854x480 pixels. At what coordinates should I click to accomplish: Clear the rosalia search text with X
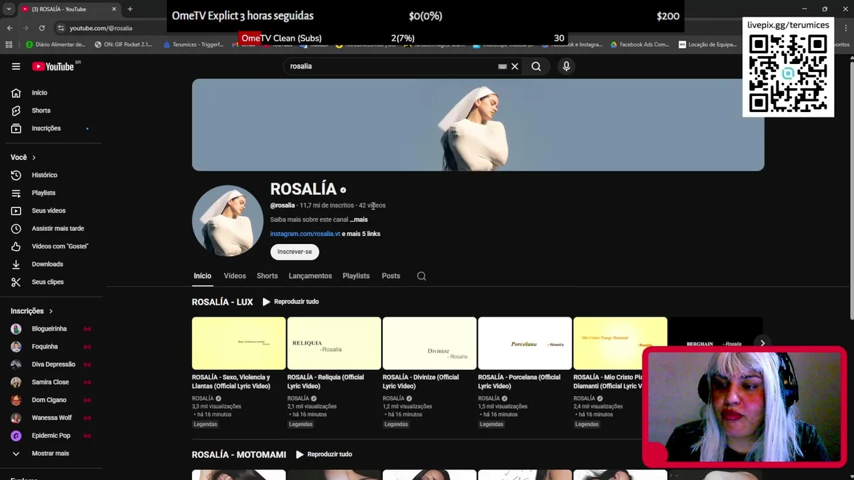[x=514, y=66]
